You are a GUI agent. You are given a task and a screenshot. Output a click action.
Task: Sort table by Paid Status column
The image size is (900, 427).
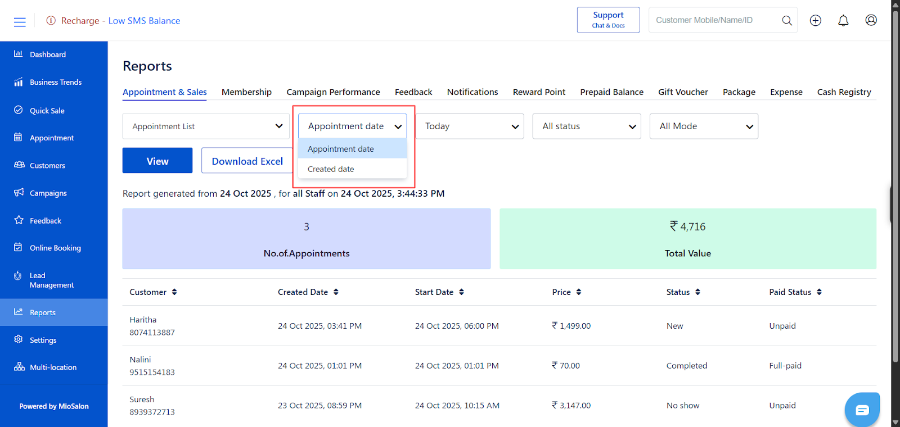(x=819, y=292)
